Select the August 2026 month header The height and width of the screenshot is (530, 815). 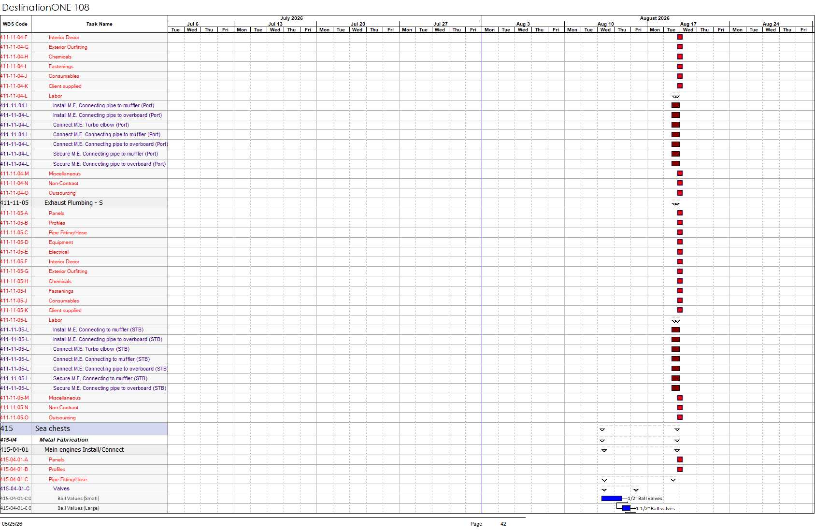click(655, 18)
